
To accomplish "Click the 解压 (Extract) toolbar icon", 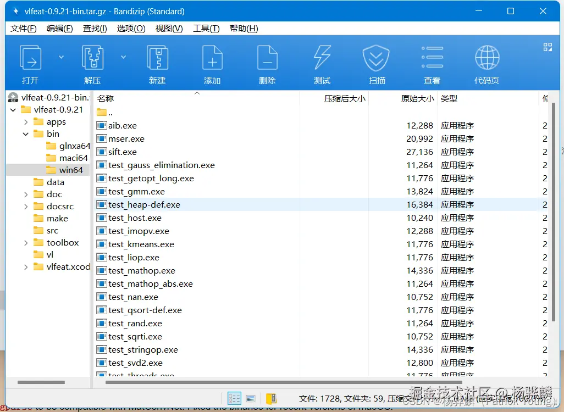I will [92, 58].
